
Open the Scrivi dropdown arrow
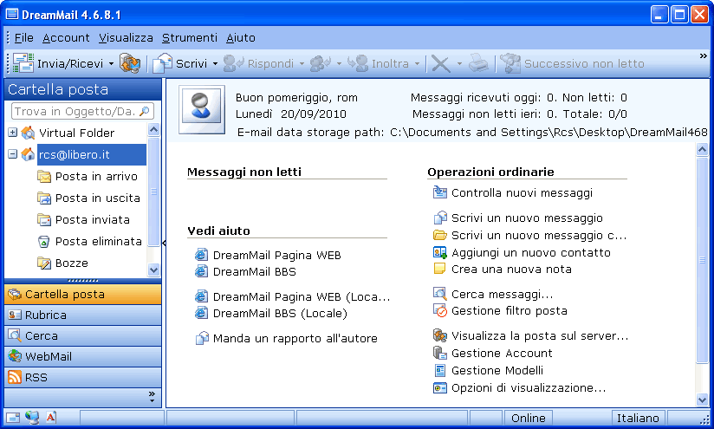[215, 64]
